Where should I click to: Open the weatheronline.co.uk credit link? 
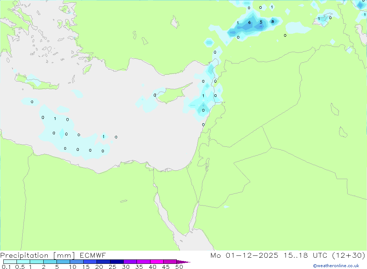[x=336, y=266]
